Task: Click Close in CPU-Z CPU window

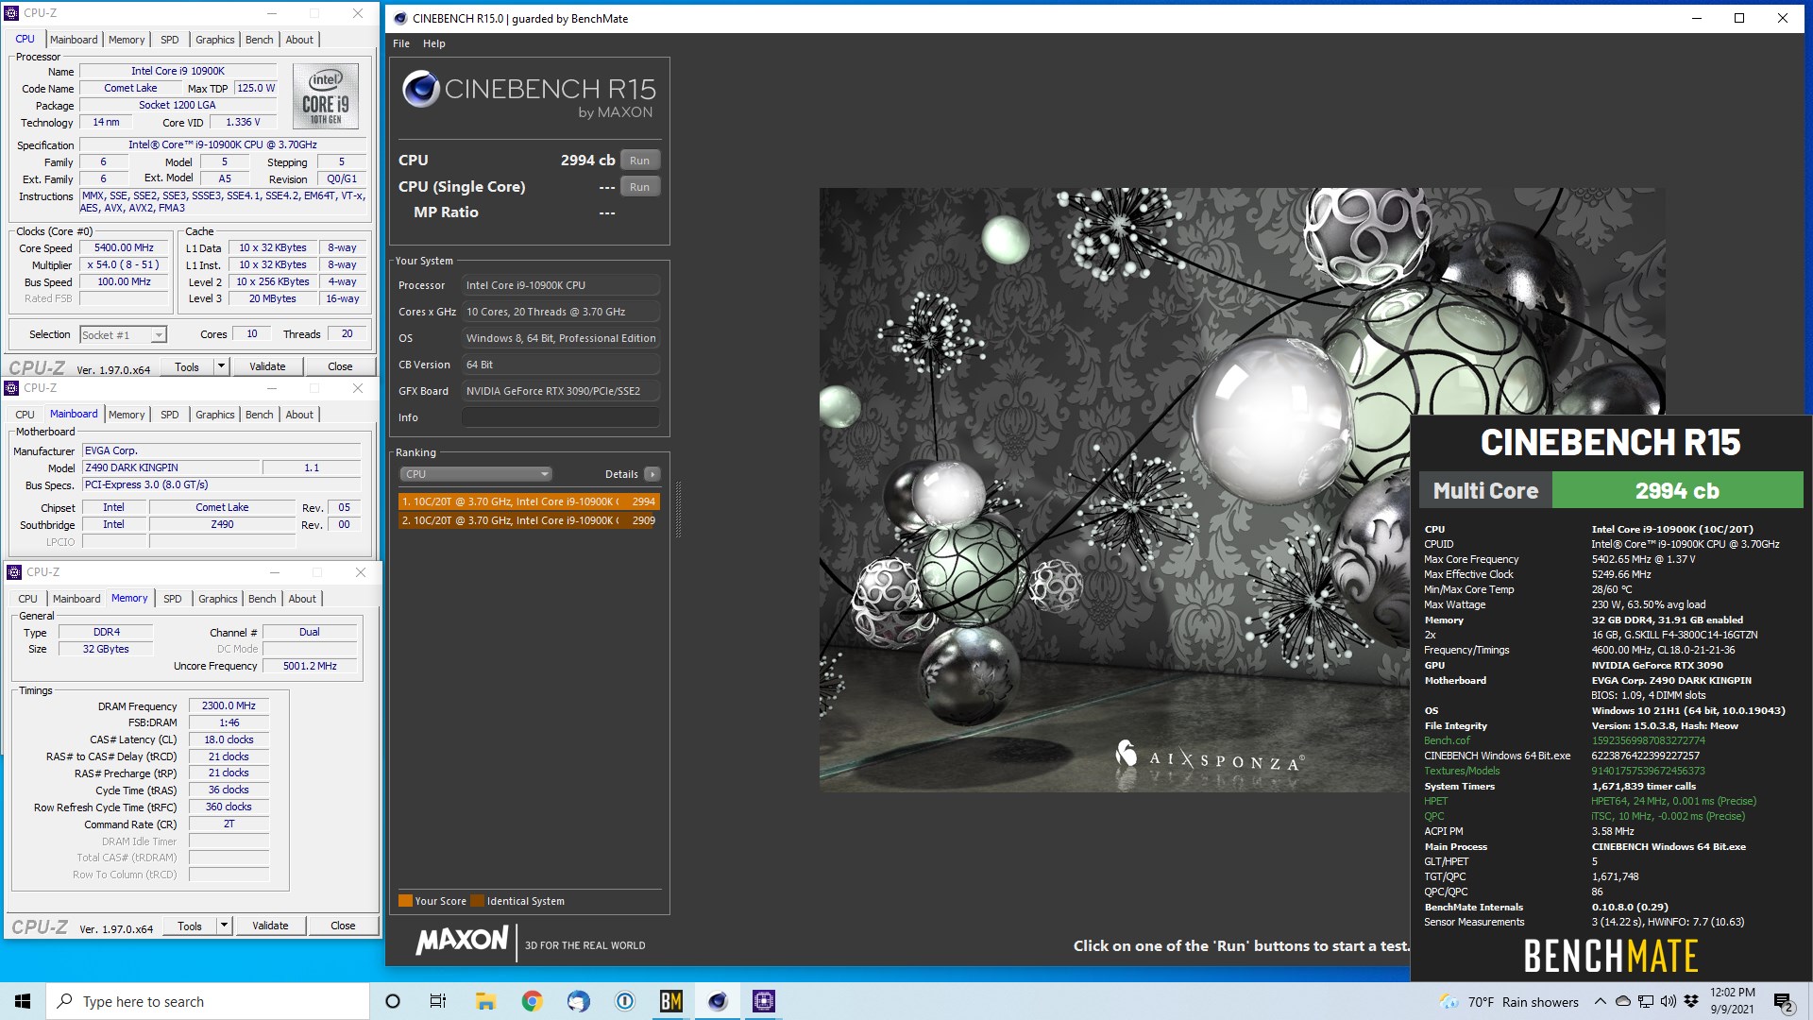Action: [340, 366]
